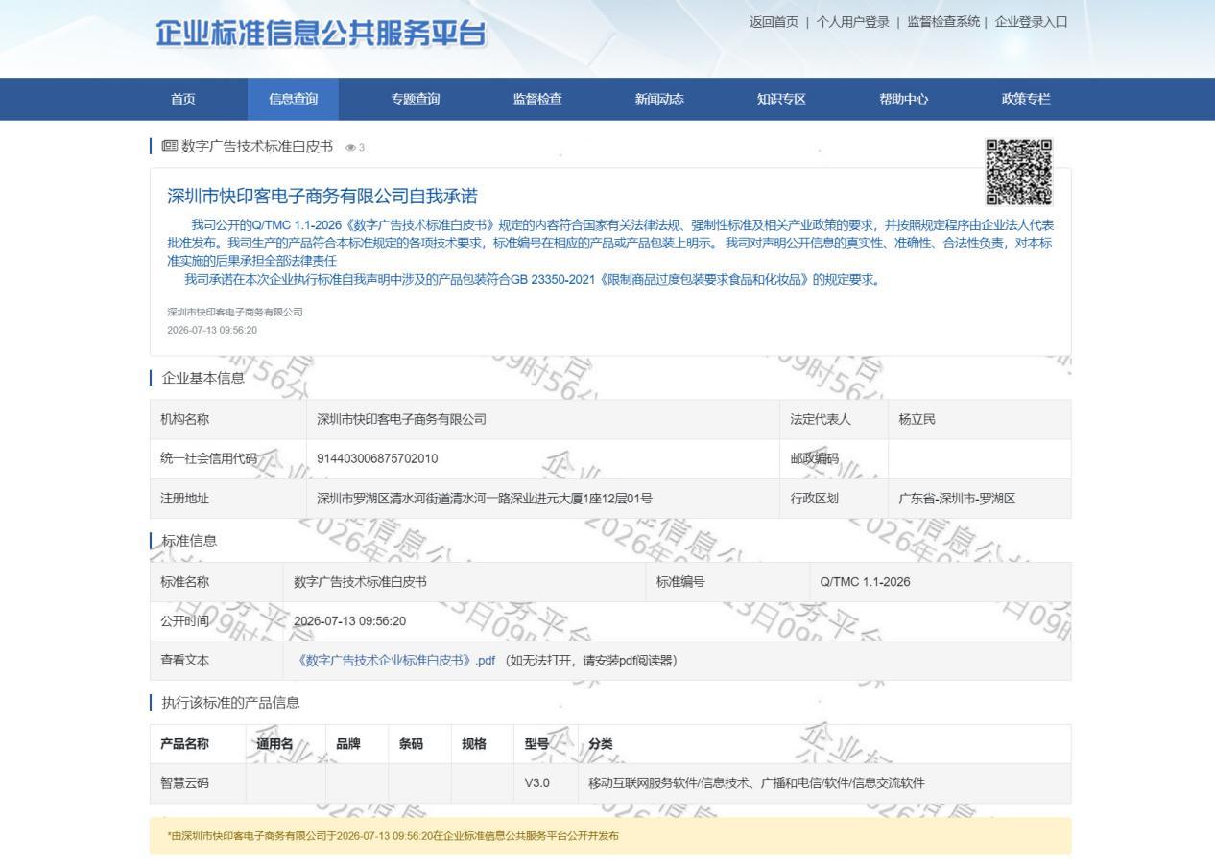This screenshot has height=863, width=1215.
Task: Click the document icon beside 数字广告技术标准白皮书
Action: [x=170, y=147]
